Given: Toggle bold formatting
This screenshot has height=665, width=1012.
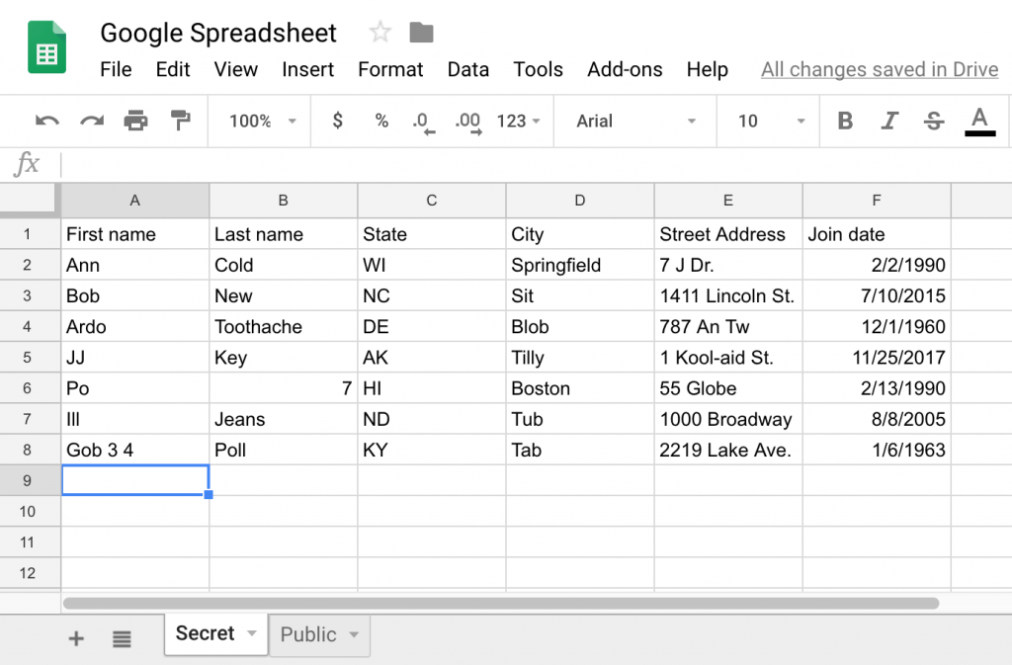Looking at the screenshot, I should tap(845, 121).
